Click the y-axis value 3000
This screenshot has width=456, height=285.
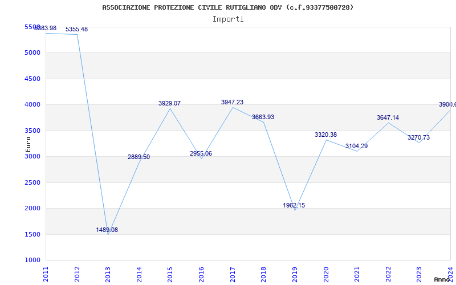coord(32,156)
